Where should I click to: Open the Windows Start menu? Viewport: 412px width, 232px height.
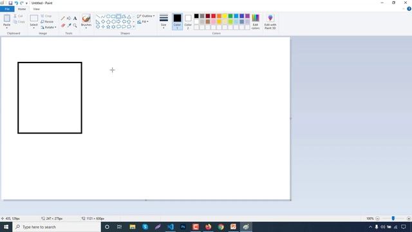tap(6, 227)
